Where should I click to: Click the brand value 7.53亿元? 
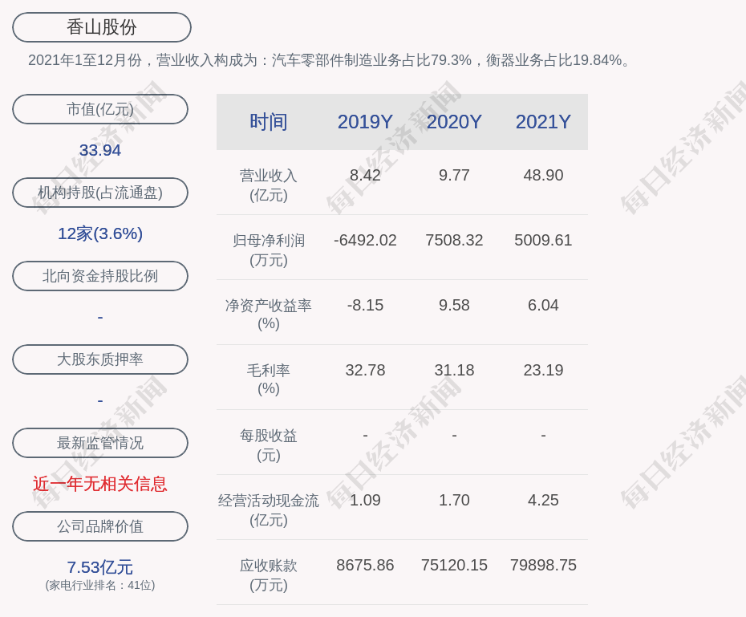(x=100, y=567)
